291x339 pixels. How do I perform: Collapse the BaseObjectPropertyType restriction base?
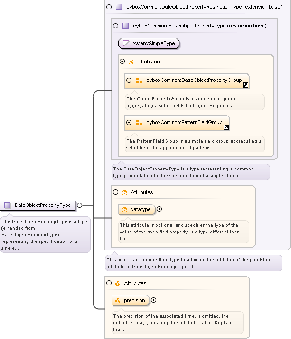(x=116, y=26)
